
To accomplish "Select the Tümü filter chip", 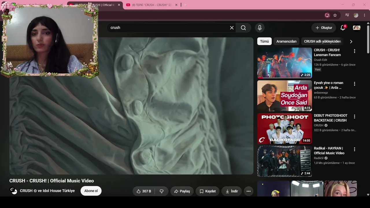I will [x=264, y=41].
